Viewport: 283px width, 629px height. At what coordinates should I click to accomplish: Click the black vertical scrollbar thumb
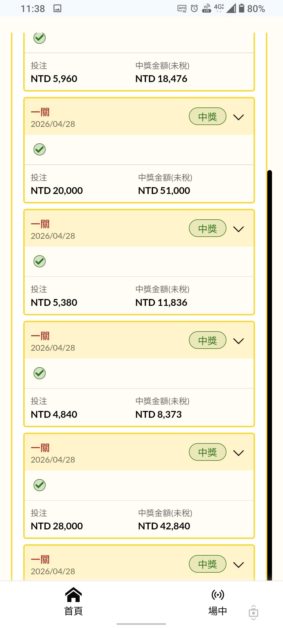(x=269, y=367)
